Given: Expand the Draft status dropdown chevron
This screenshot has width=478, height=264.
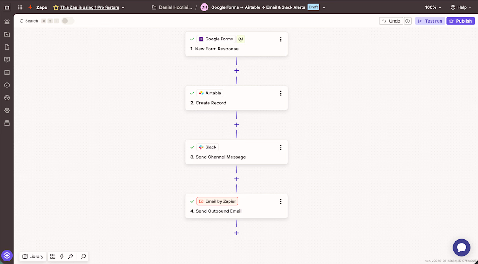Looking at the screenshot, I should point(324,7).
